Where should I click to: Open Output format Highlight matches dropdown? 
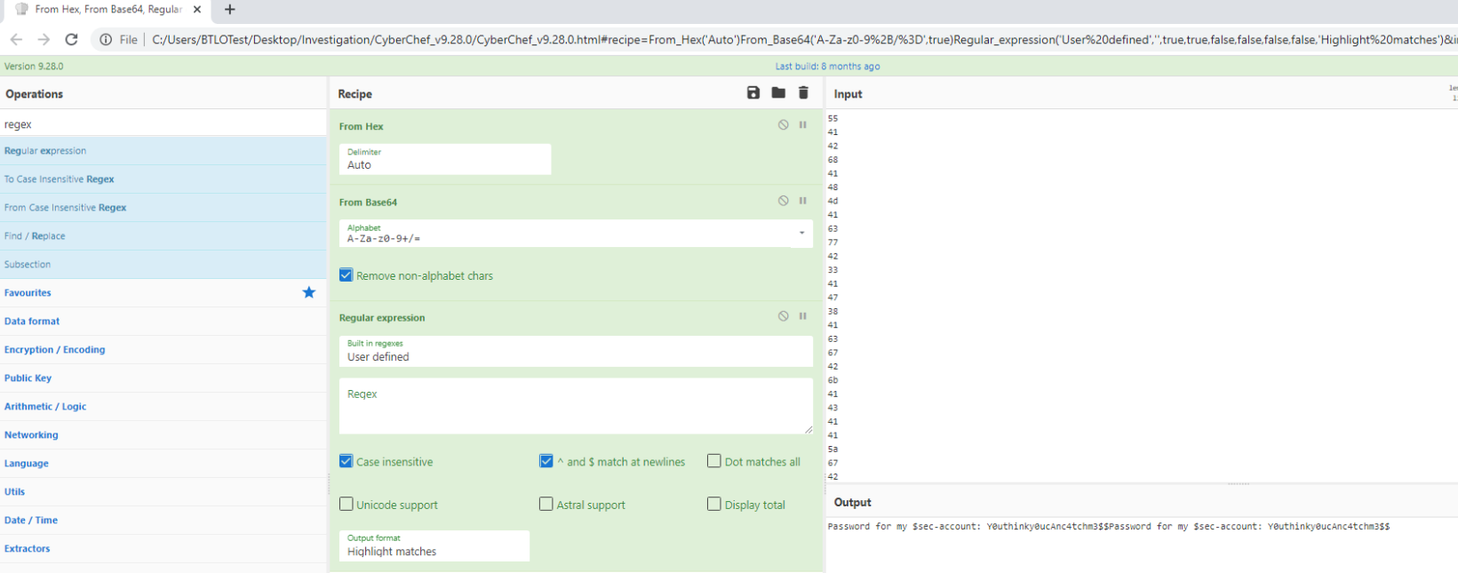tap(434, 545)
